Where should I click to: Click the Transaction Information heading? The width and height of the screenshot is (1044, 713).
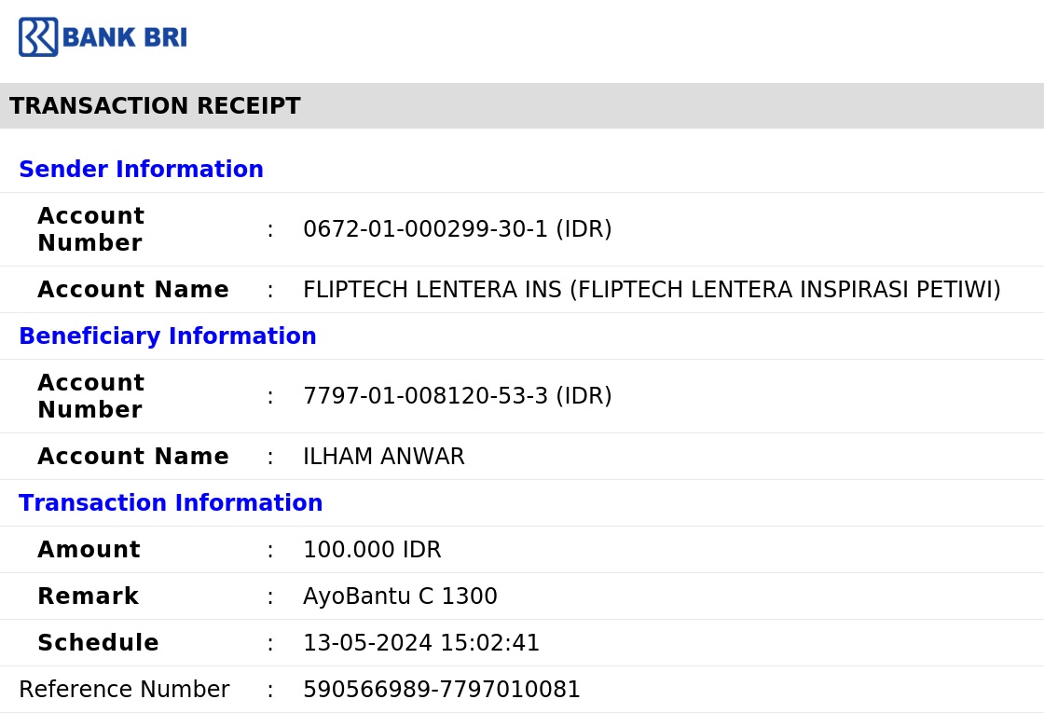click(171, 502)
